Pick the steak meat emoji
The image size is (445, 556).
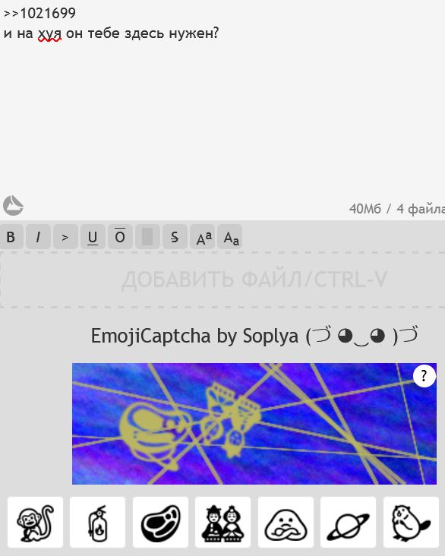coord(160,523)
